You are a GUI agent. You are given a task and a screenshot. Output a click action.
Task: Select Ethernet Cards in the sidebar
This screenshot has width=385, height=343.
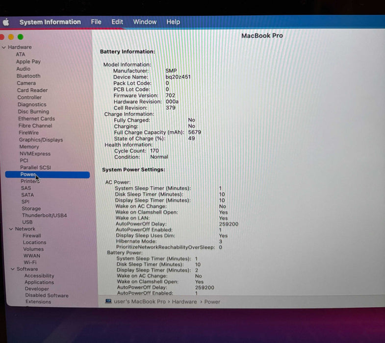[36, 119]
